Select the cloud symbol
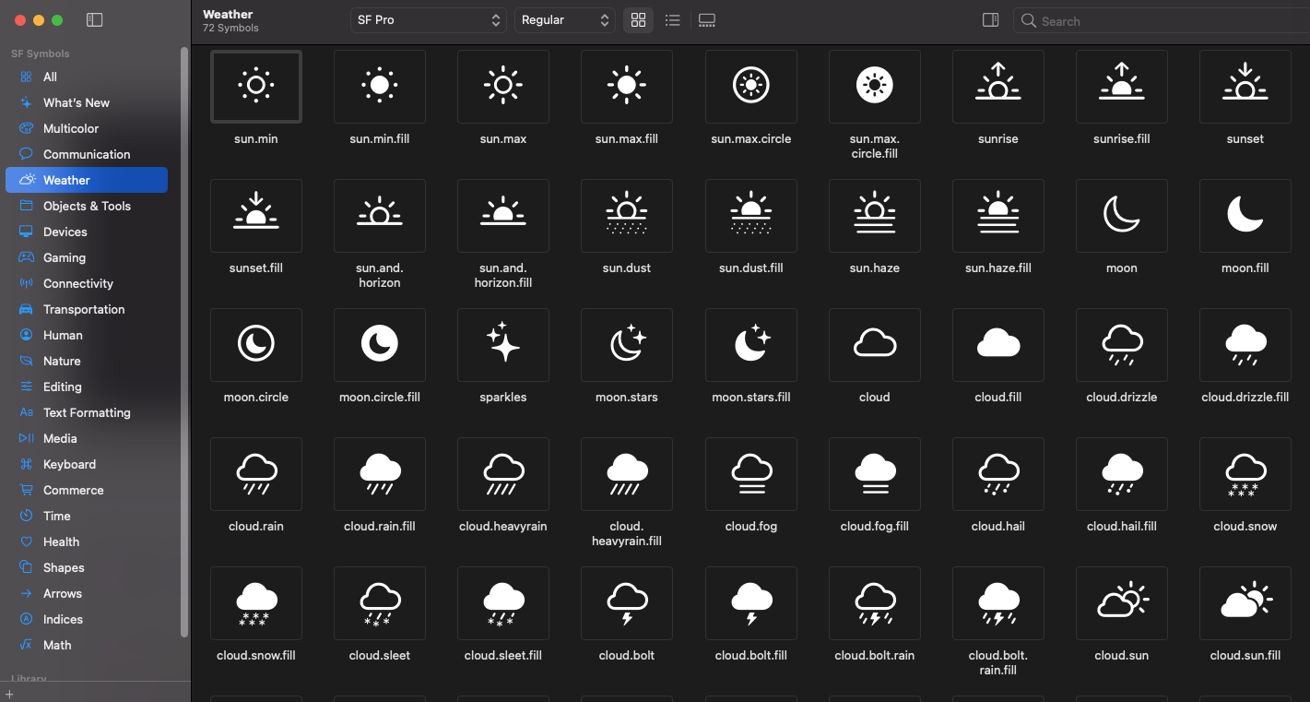 (875, 345)
